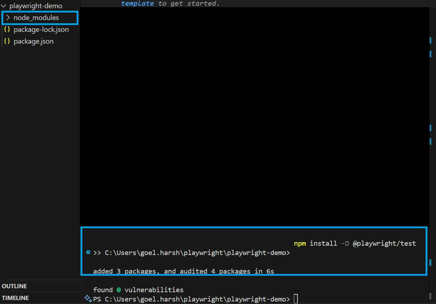Collapse the playwright-demo folder chevron

(4, 6)
